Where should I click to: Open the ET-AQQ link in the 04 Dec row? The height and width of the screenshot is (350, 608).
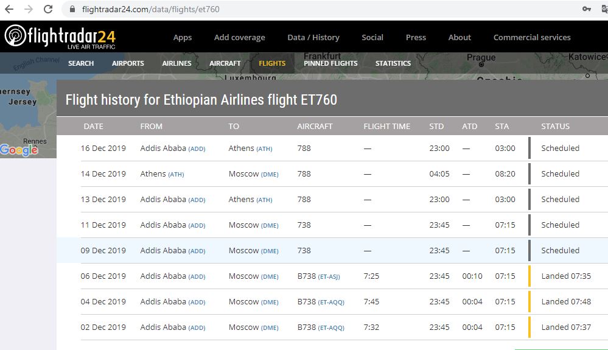(x=331, y=303)
